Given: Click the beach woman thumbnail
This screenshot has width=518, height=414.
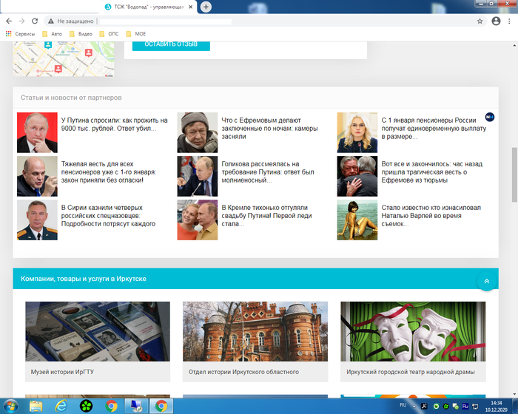Looking at the screenshot, I should pos(357,220).
